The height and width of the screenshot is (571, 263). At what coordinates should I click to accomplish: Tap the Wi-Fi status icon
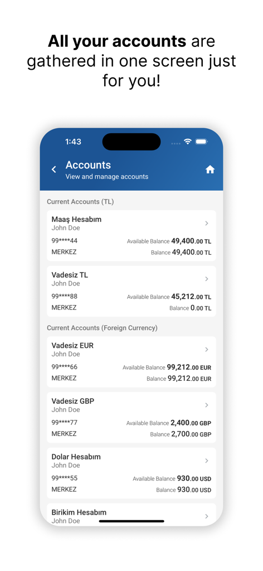[x=187, y=142]
